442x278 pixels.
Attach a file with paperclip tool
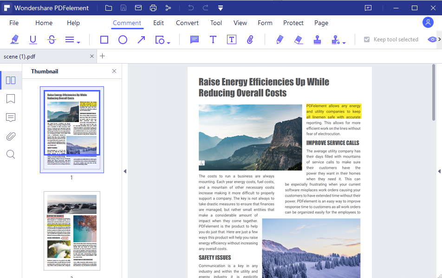point(250,40)
